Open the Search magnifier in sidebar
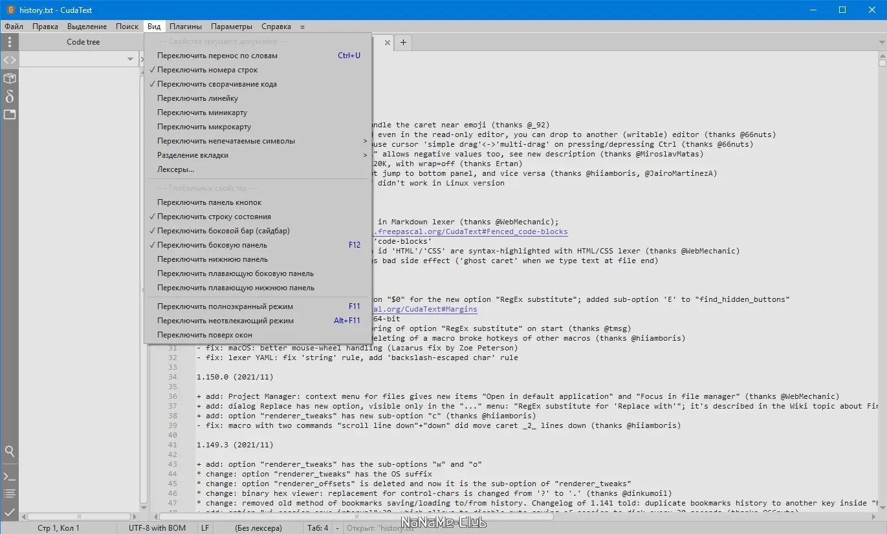Image resolution: width=887 pixels, height=534 pixels. (x=10, y=451)
